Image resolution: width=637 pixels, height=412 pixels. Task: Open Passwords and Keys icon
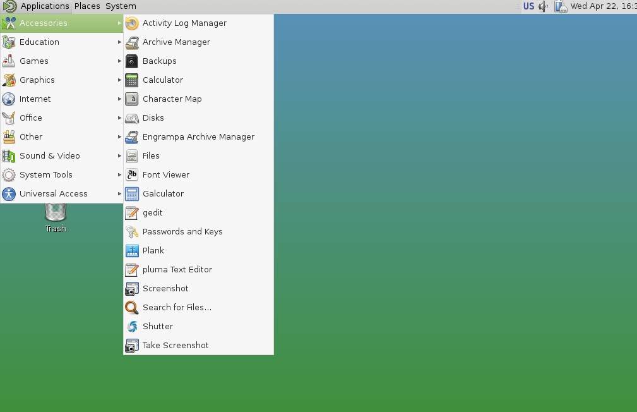(131, 232)
